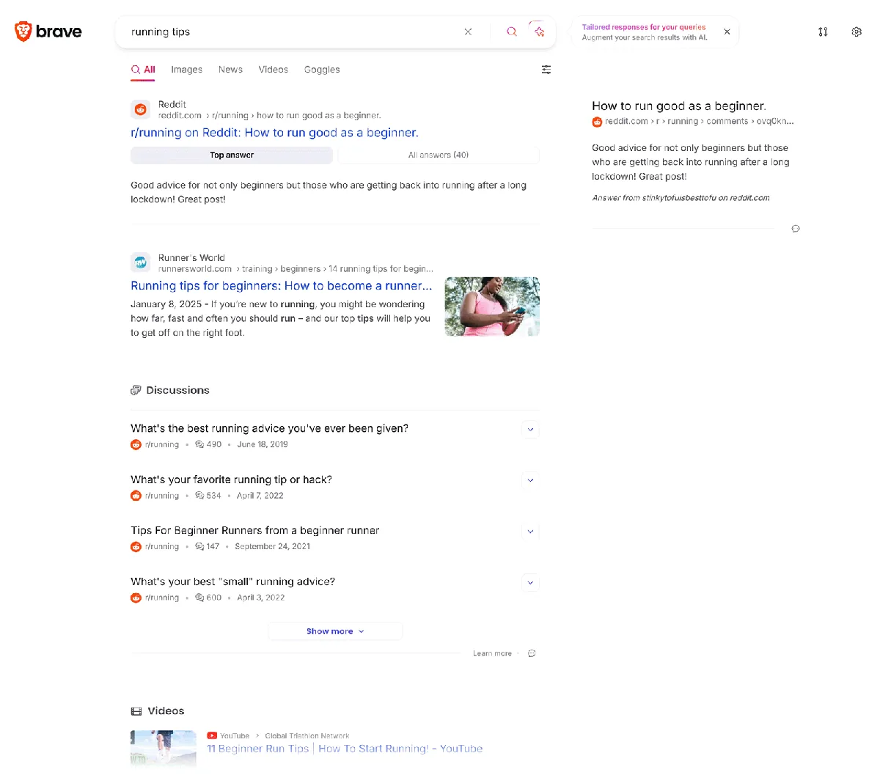Click 'What's your favorite running tip or hack?' title
The height and width of the screenshot is (775, 880).
[232, 480]
